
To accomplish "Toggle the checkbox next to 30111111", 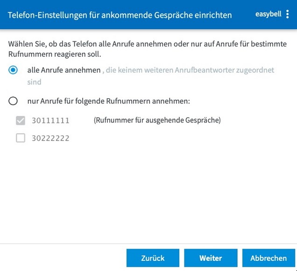I will 21,121.
